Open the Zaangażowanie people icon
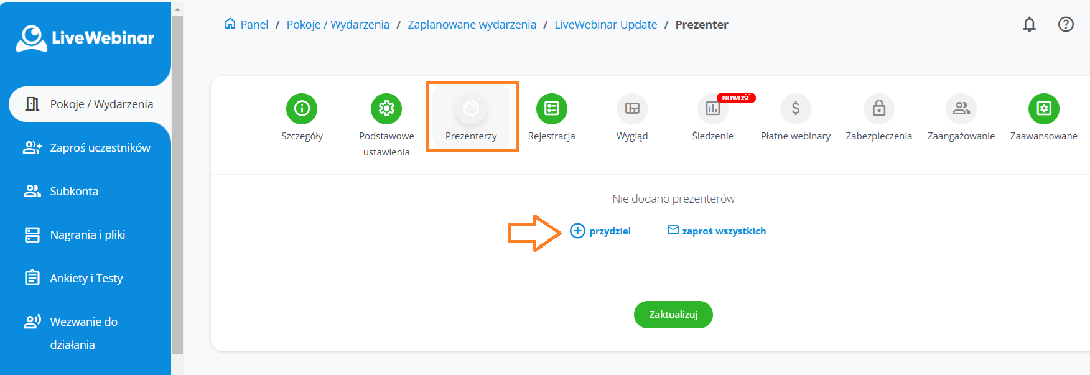The height and width of the screenshot is (375, 1090). [x=961, y=109]
